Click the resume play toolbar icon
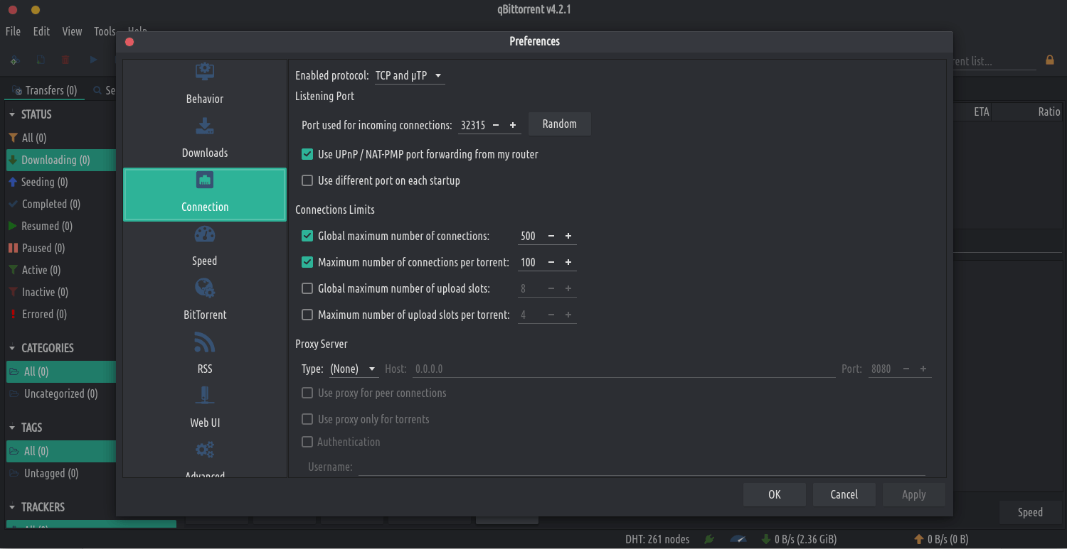 tap(93, 60)
